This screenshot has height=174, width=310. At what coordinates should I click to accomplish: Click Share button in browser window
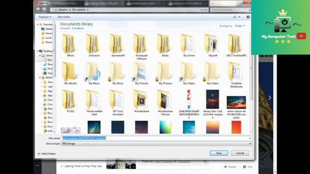(230, 167)
